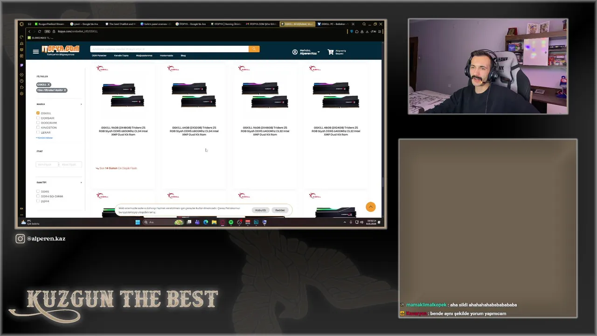Expand brand list with Tümünü Göster

pyautogui.click(x=45, y=138)
